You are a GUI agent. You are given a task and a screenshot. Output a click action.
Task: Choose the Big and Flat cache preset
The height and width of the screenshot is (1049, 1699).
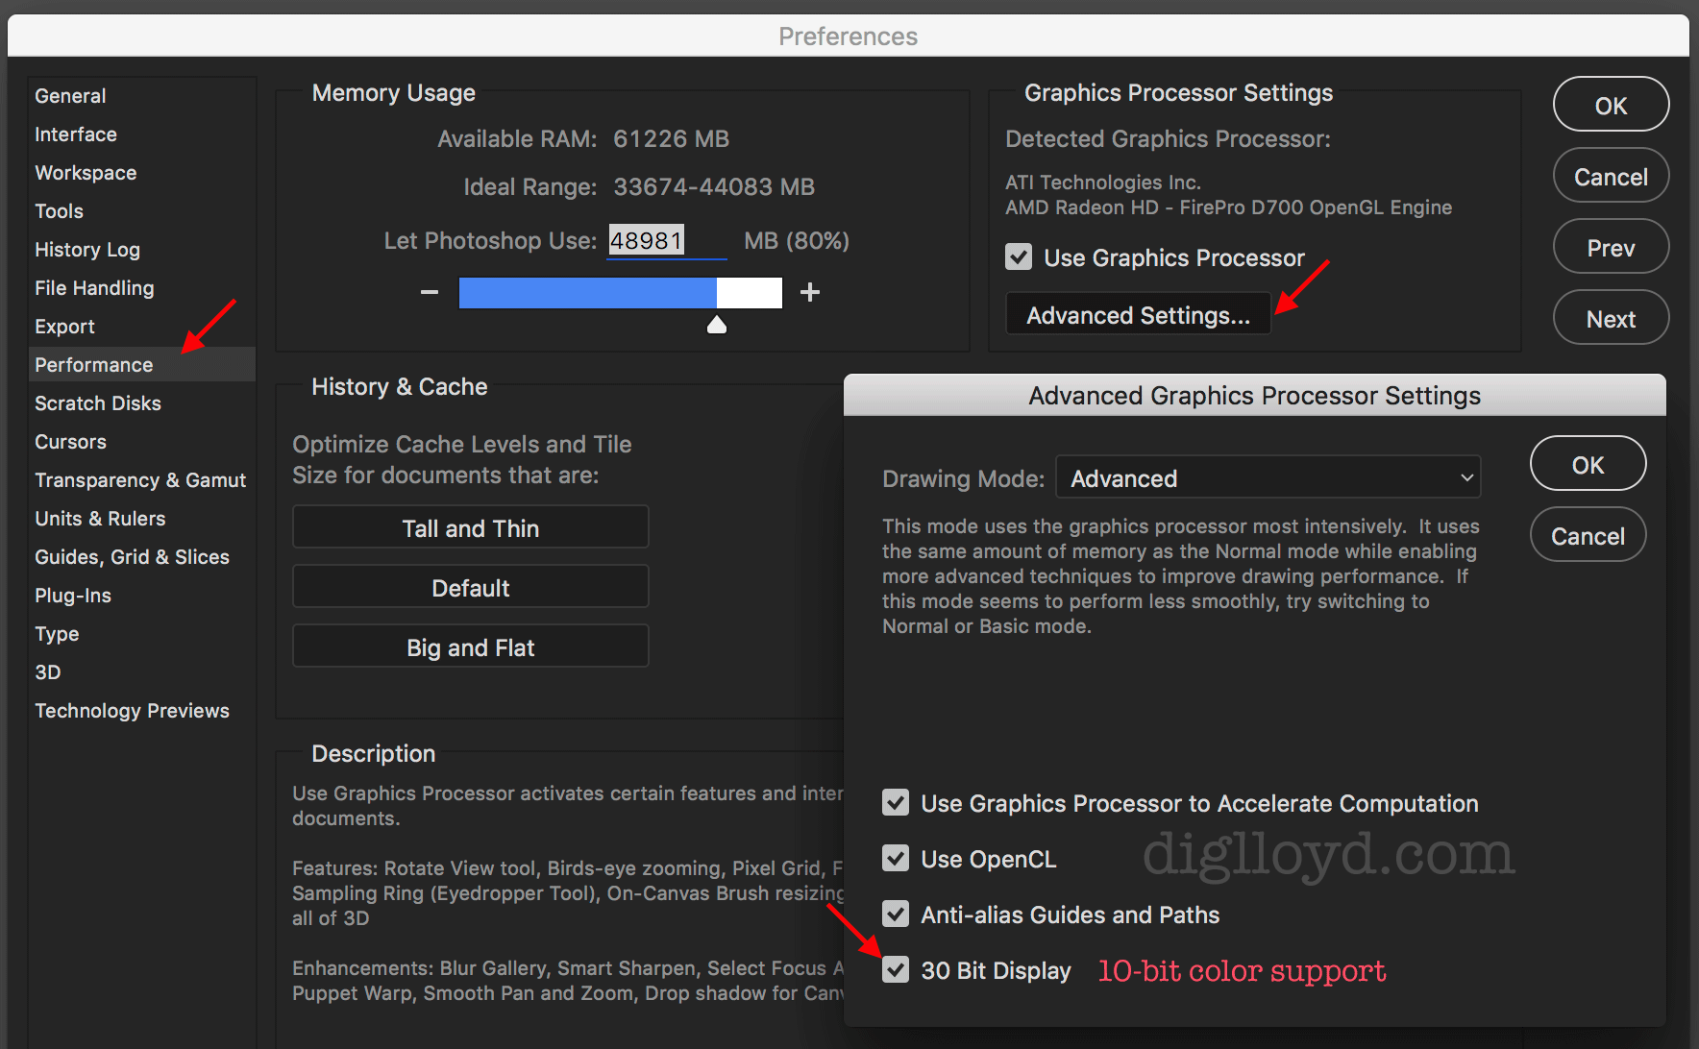tap(470, 646)
